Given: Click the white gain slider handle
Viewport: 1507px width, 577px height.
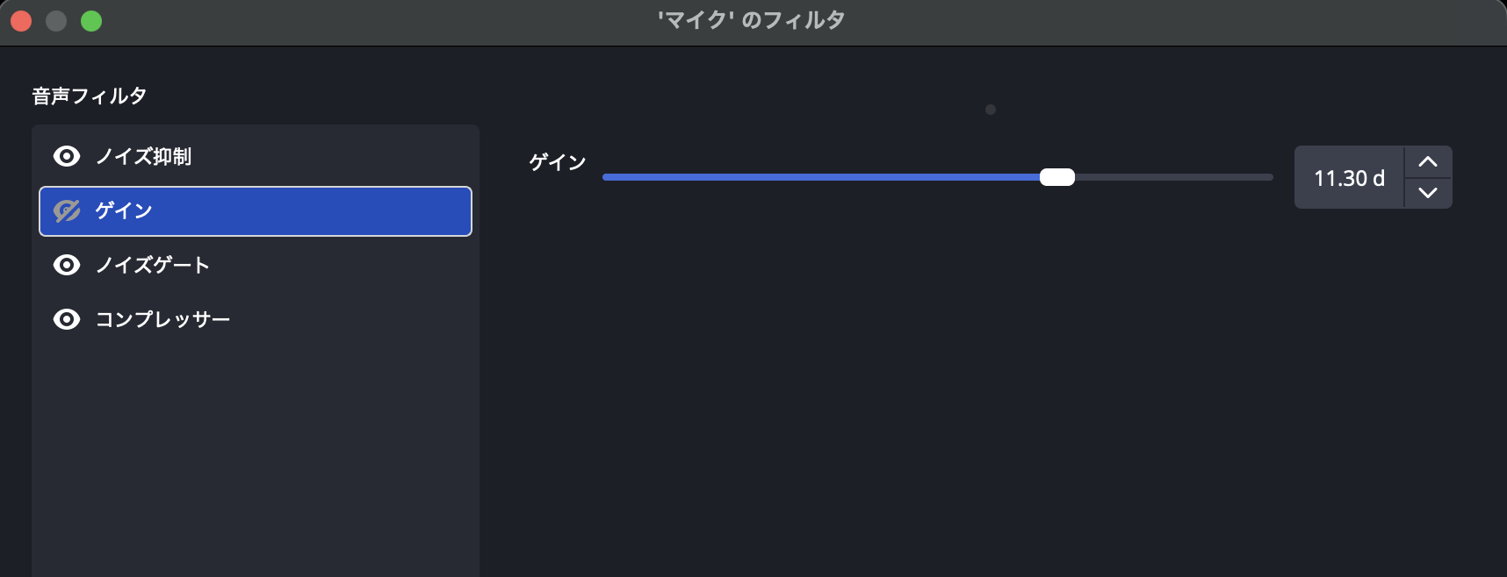Looking at the screenshot, I should pyautogui.click(x=1057, y=177).
